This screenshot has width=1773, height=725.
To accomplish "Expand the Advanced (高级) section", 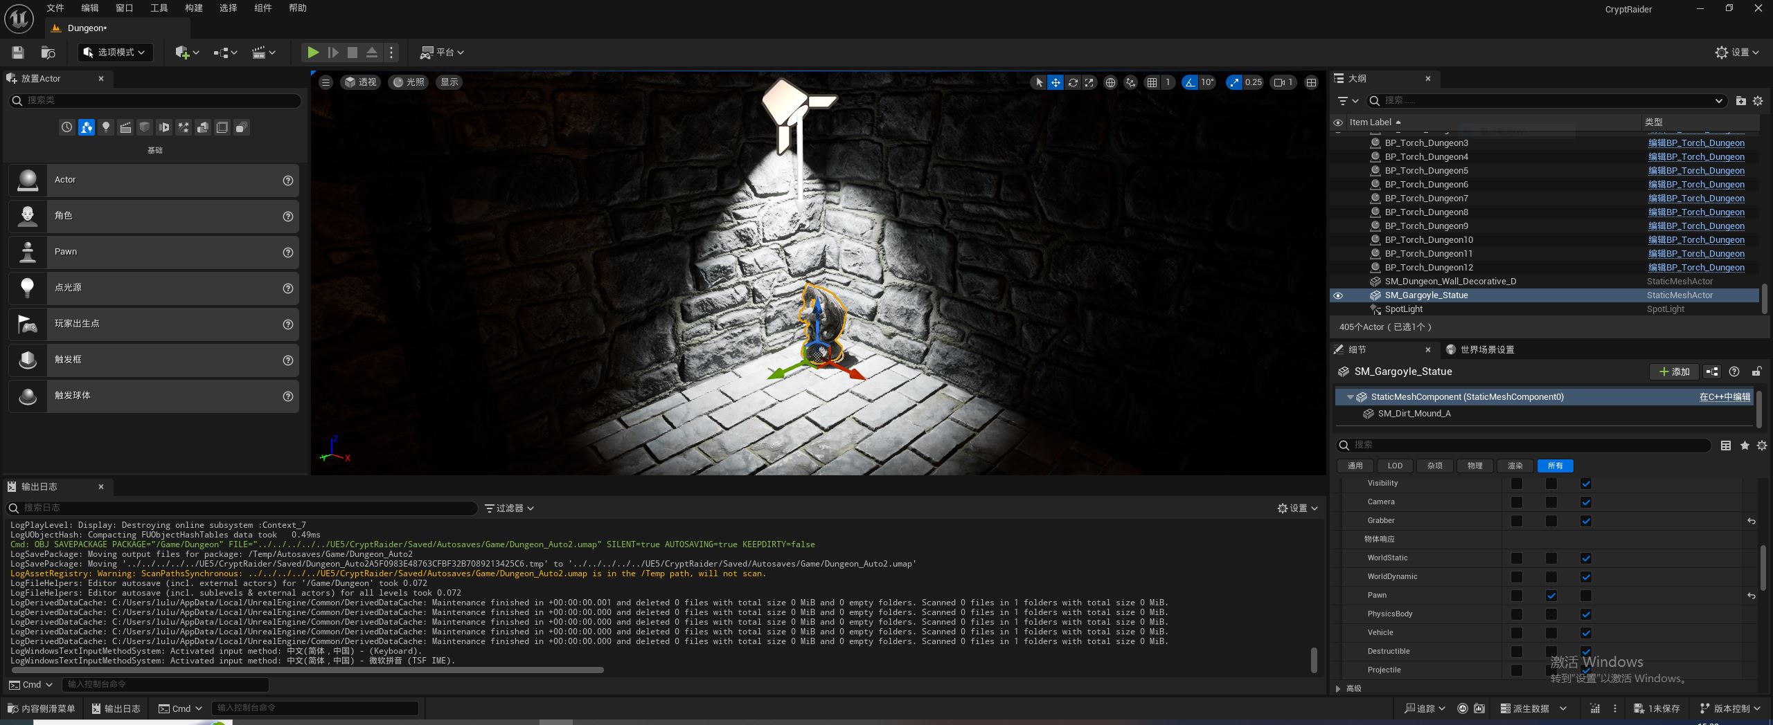I will tap(1338, 688).
